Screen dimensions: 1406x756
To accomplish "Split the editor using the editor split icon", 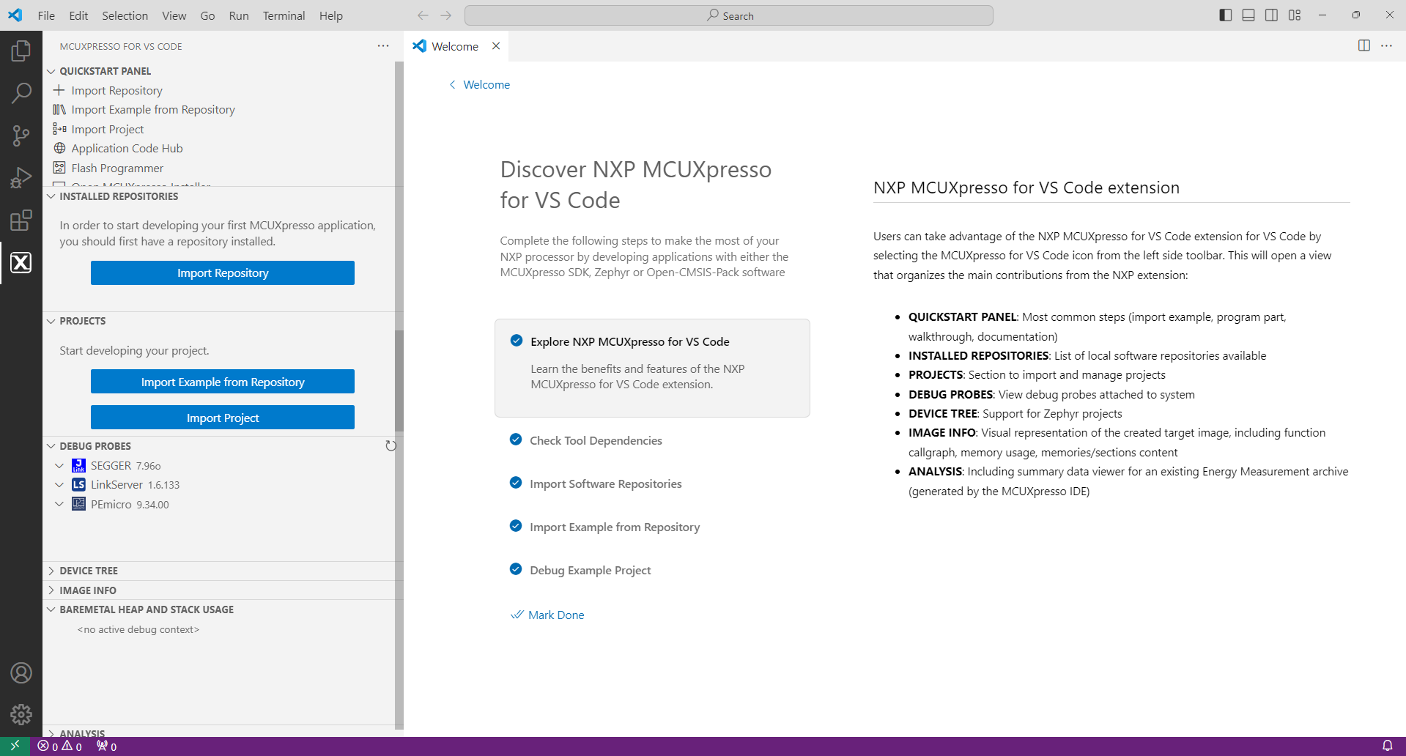I will click(1364, 45).
